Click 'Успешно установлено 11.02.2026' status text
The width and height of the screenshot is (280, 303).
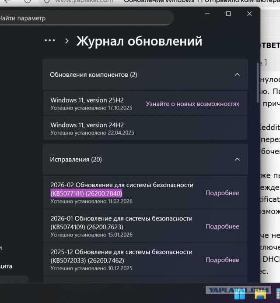click(x=91, y=201)
